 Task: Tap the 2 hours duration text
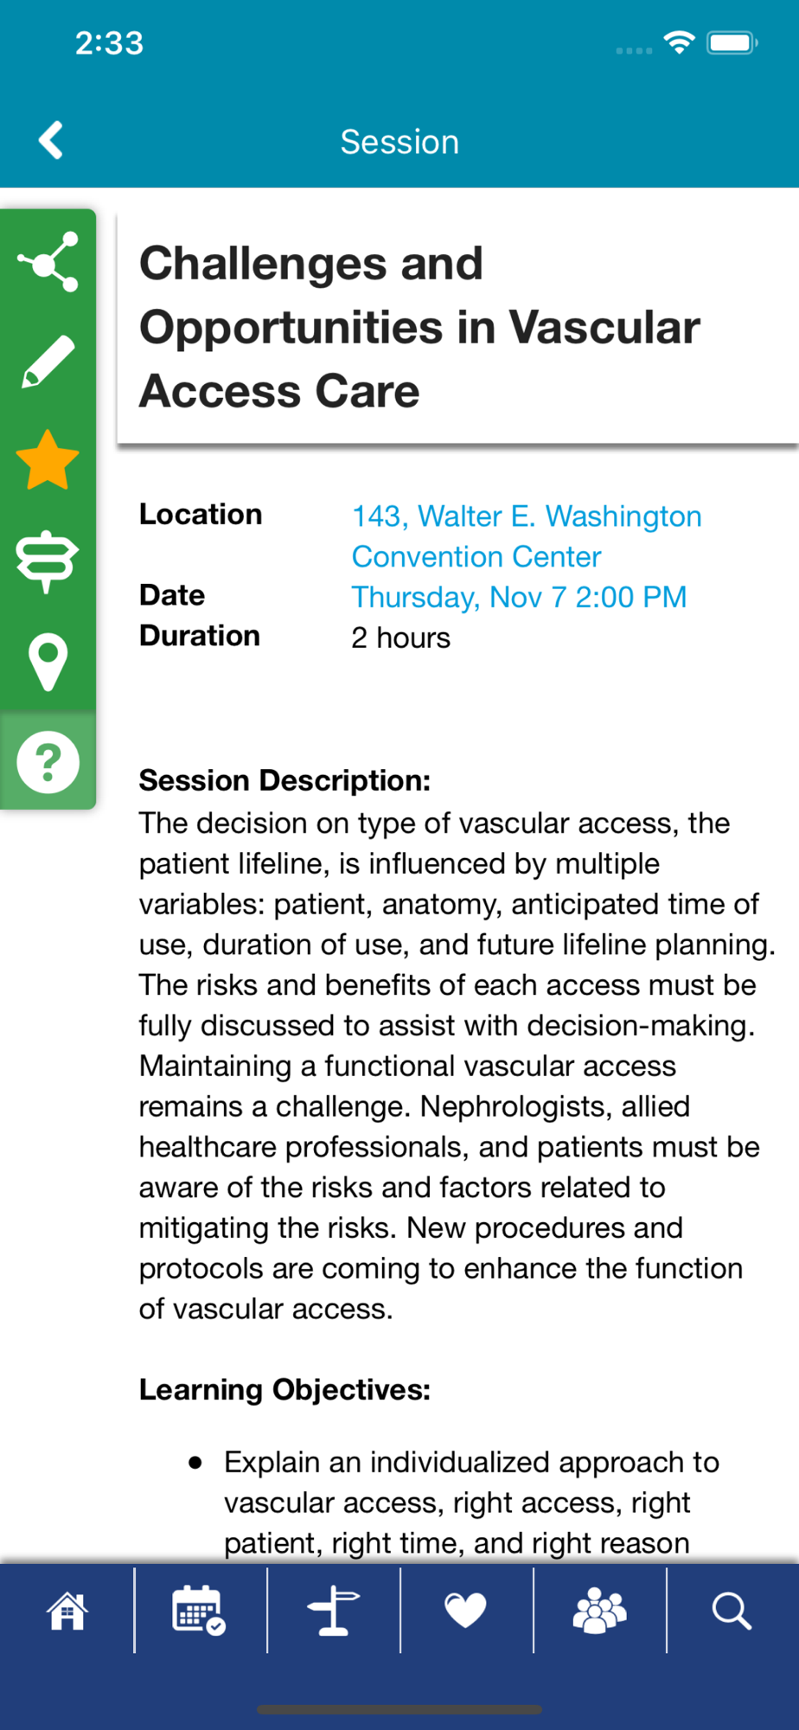[400, 638]
